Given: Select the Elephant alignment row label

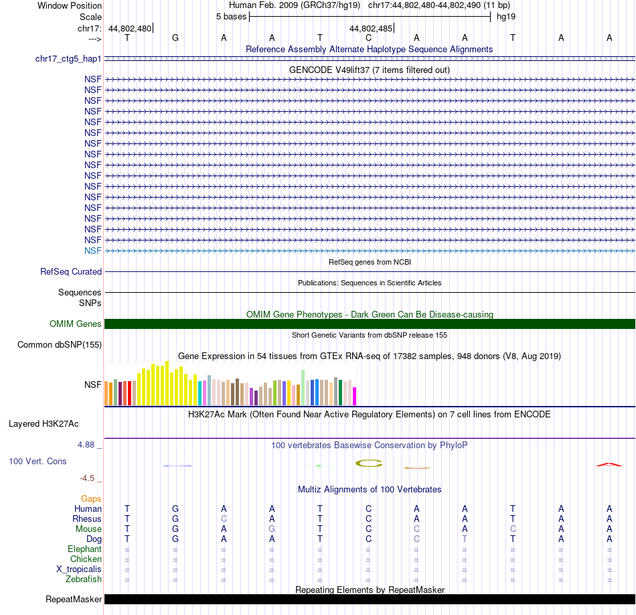Looking at the screenshot, I should coord(84,549).
